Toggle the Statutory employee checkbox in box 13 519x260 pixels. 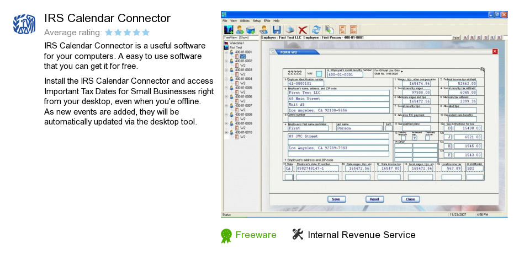(x=404, y=138)
